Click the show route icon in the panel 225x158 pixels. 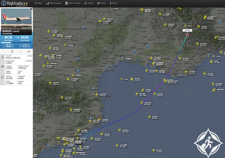tap(4, 51)
